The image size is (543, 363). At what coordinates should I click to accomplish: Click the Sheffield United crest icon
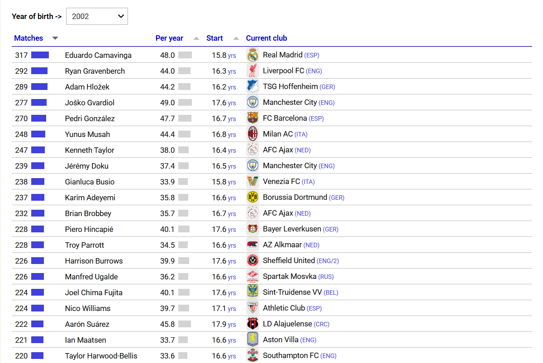pyautogui.click(x=252, y=261)
